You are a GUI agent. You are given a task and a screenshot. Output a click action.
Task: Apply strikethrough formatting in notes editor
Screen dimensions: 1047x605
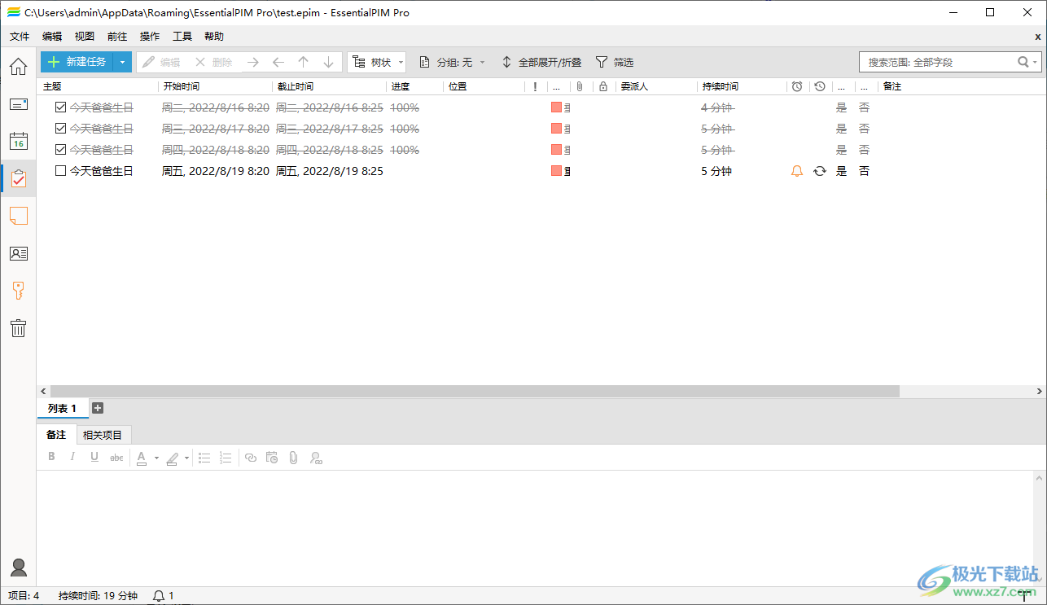(x=116, y=458)
